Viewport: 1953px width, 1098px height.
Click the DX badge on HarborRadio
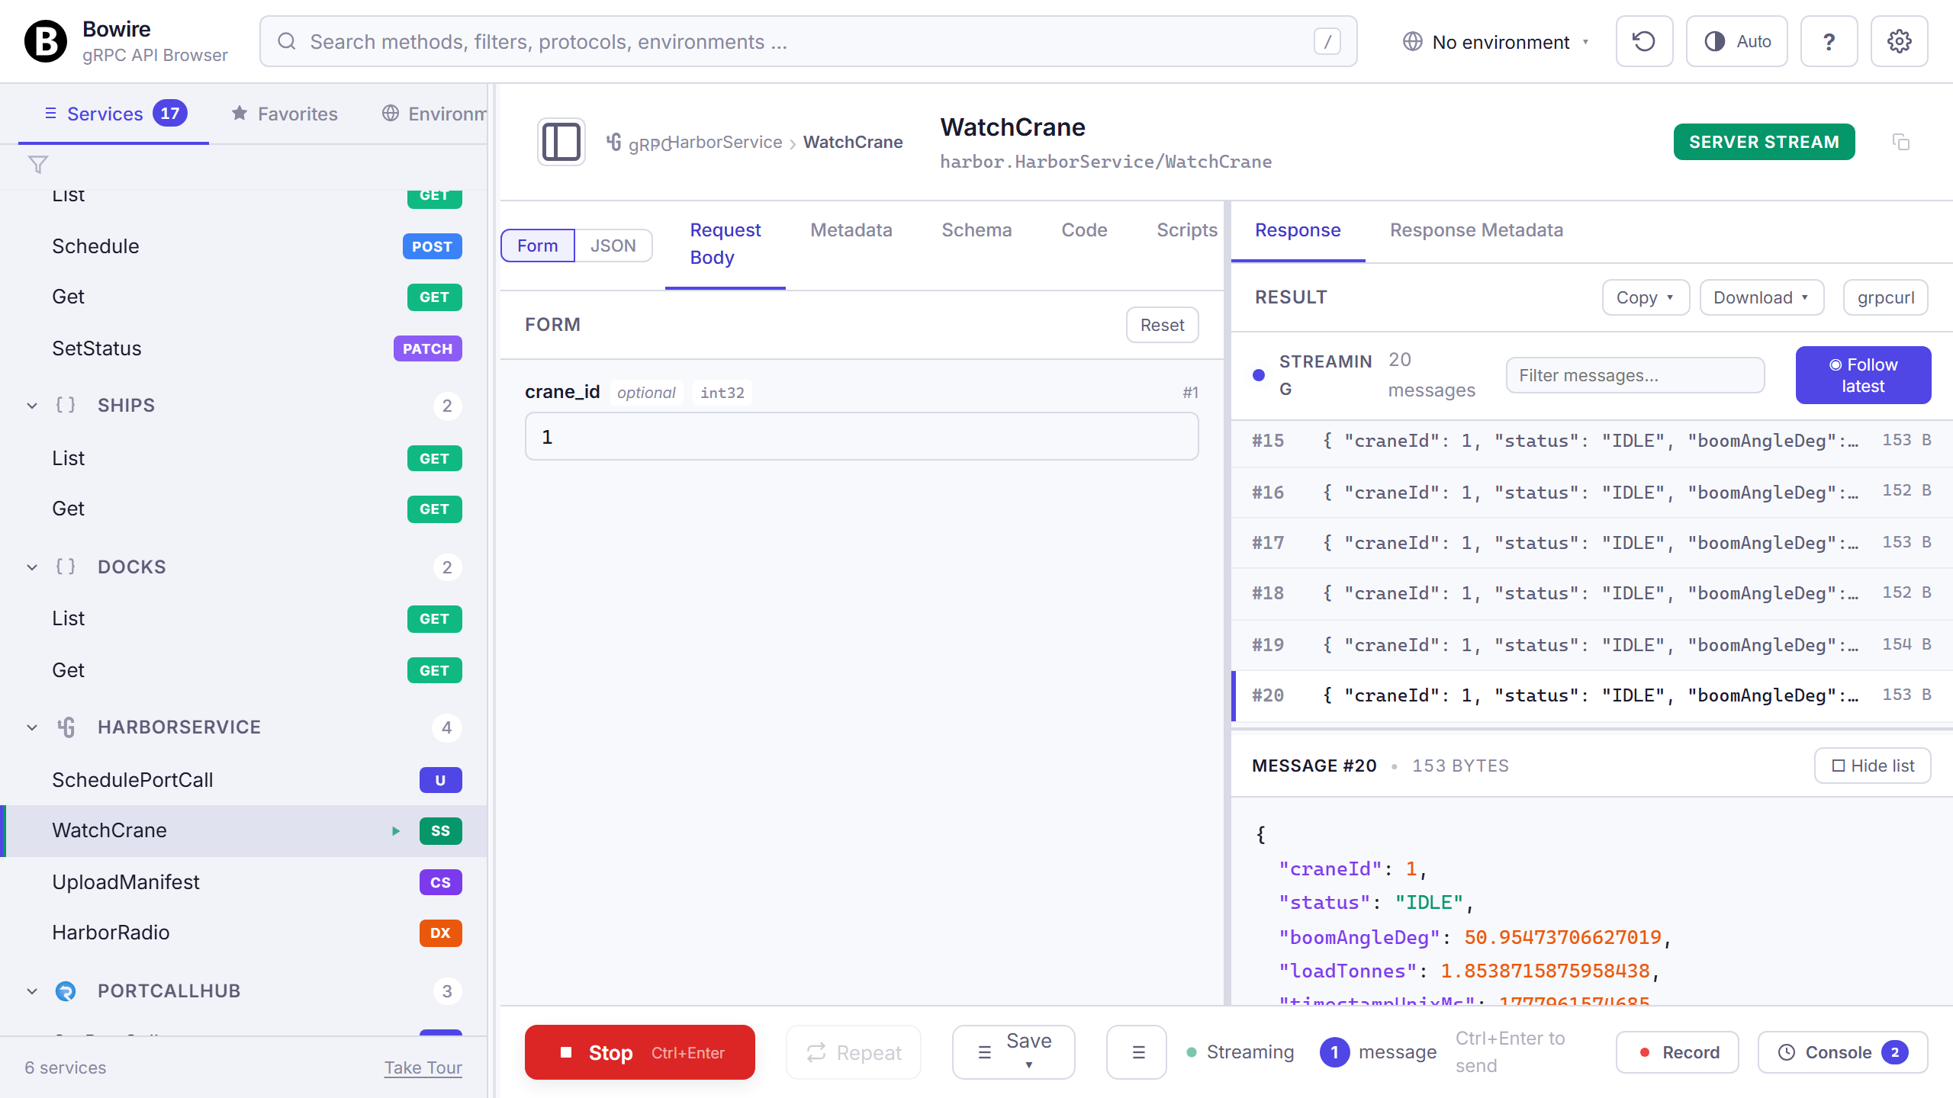click(441, 933)
